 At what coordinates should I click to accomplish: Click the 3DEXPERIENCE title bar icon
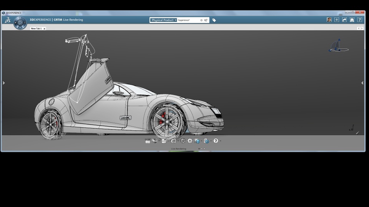click(3, 13)
